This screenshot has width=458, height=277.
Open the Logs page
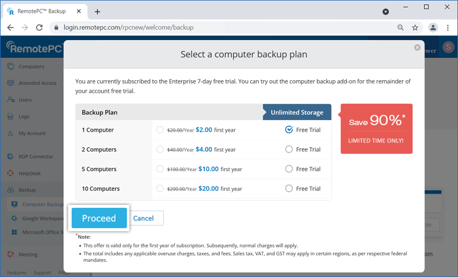pyautogui.click(x=24, y=116)
